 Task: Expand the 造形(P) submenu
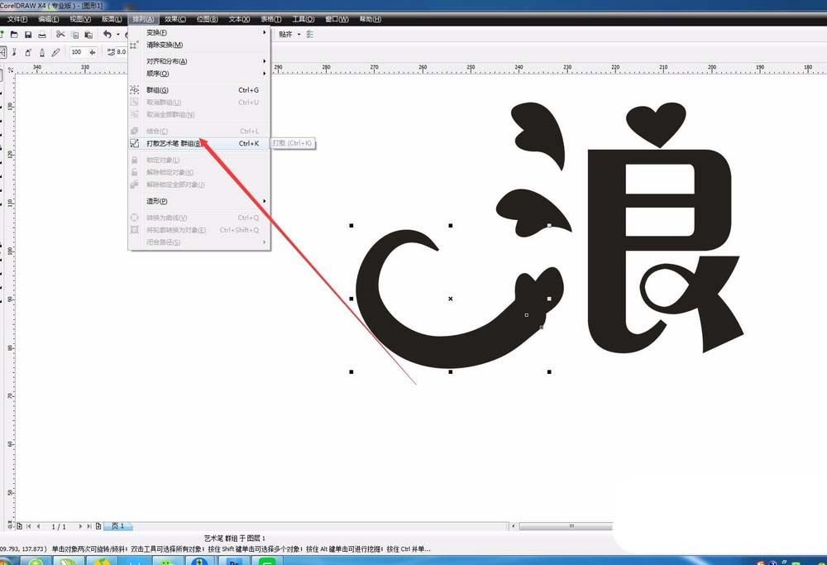coord(199,201)
